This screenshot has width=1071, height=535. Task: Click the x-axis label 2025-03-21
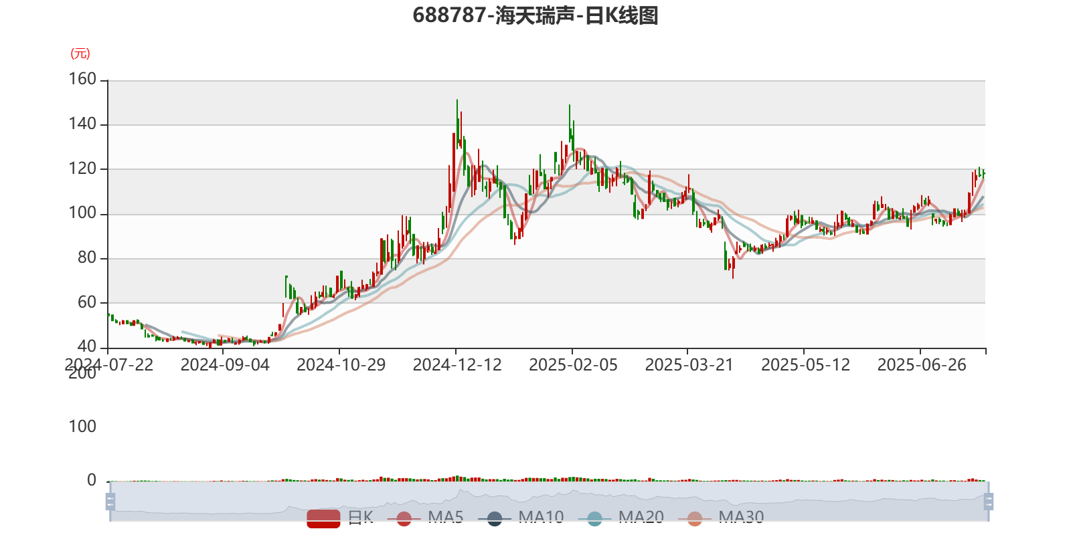689,365
